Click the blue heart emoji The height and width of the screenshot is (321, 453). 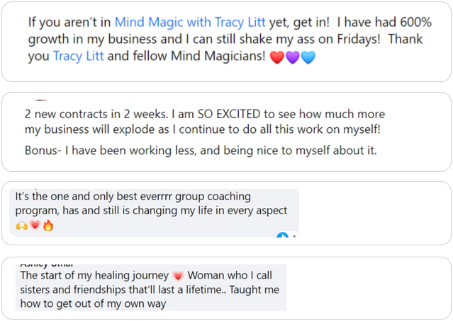pos(308,57)
